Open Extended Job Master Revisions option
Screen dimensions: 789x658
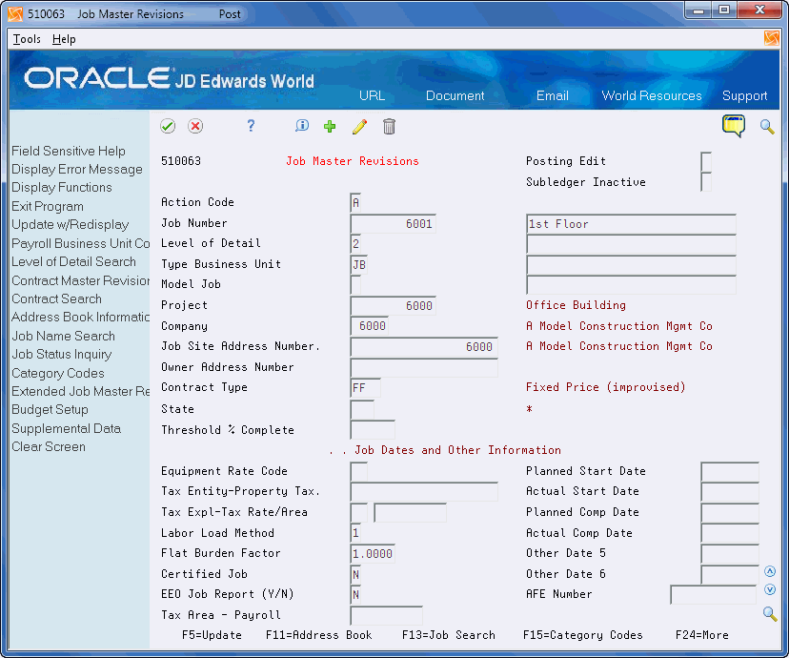tap(80, 391)
